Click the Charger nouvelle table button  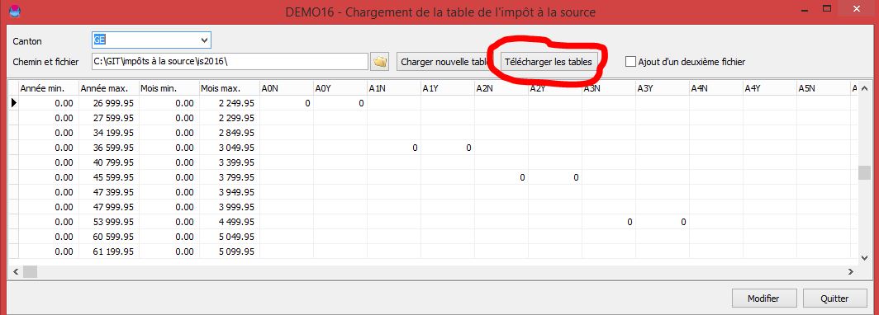tap(445, 62)
